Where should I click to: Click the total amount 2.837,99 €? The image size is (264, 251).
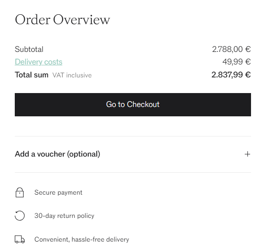231,75
